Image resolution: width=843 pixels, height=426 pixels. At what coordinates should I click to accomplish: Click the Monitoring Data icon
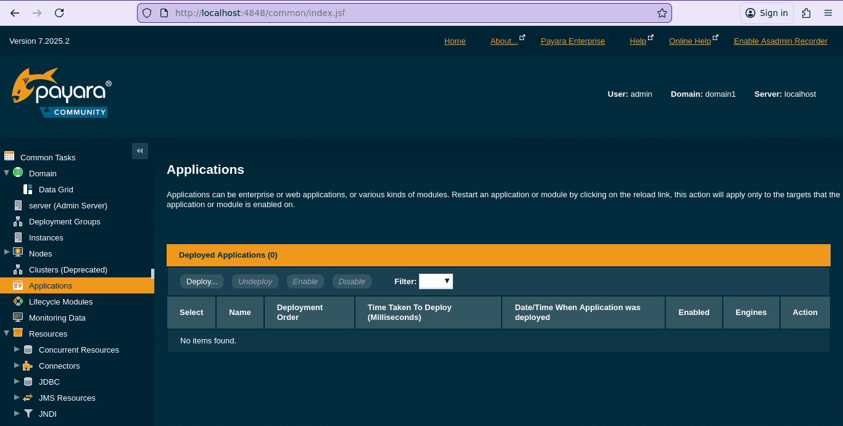point(18,317)
